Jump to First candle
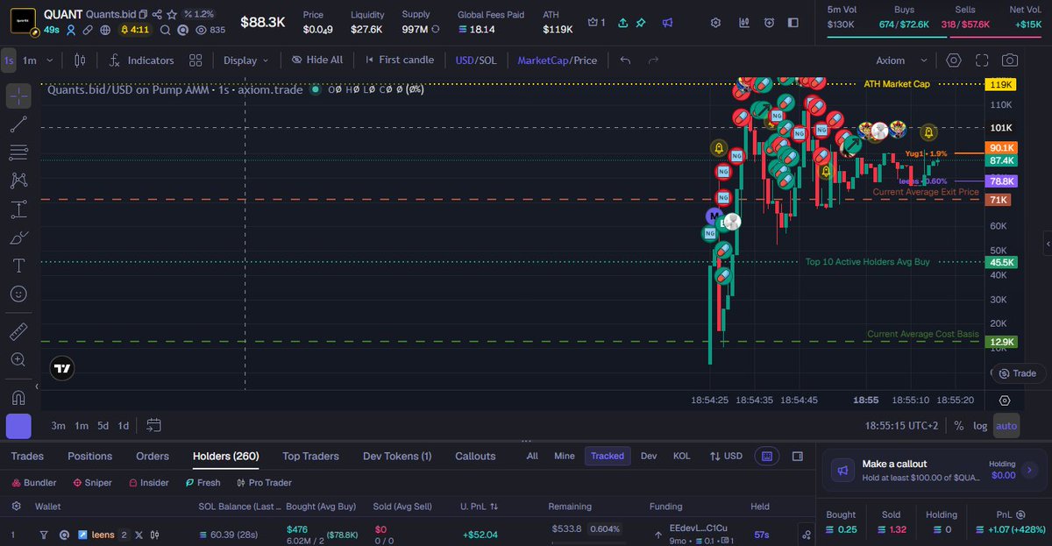Screen dimensions: 1052x546 tap(398, 60)
